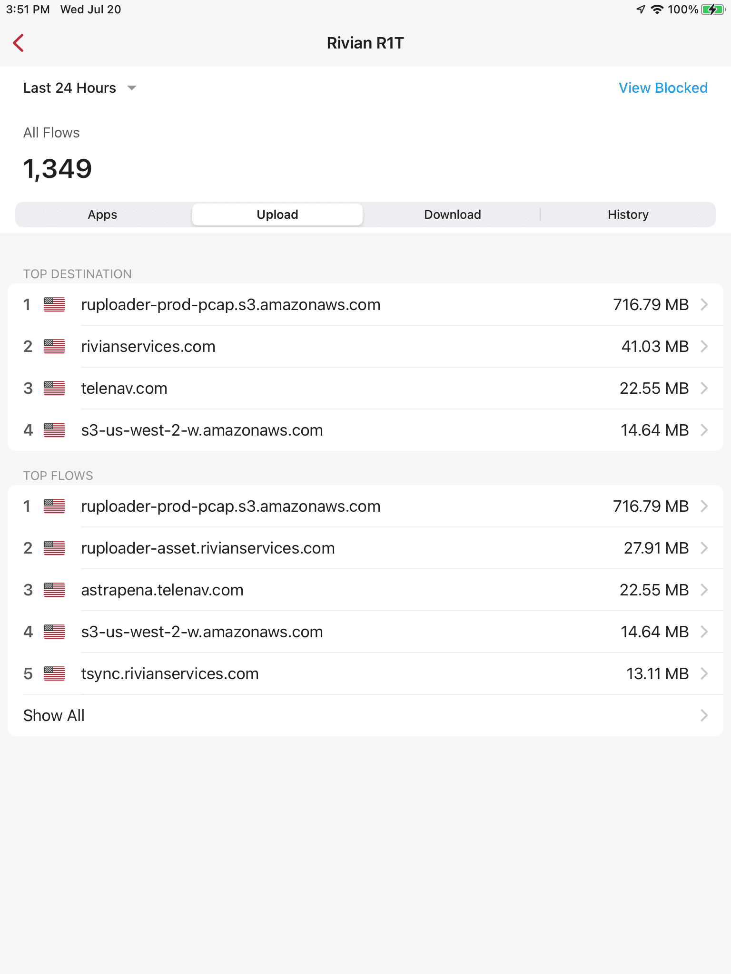
Task: Tap Show All flows
Action: tap(365, 715)
